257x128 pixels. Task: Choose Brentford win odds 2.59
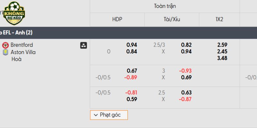pos(222,45)
